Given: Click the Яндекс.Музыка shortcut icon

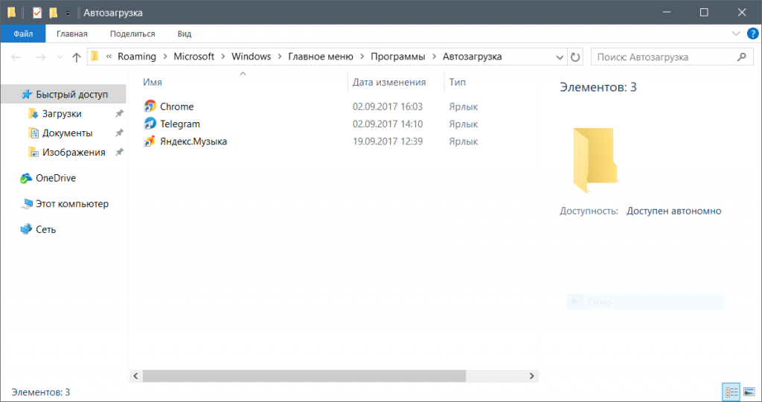Looking at the screenshot, I should tap(150, 141).
